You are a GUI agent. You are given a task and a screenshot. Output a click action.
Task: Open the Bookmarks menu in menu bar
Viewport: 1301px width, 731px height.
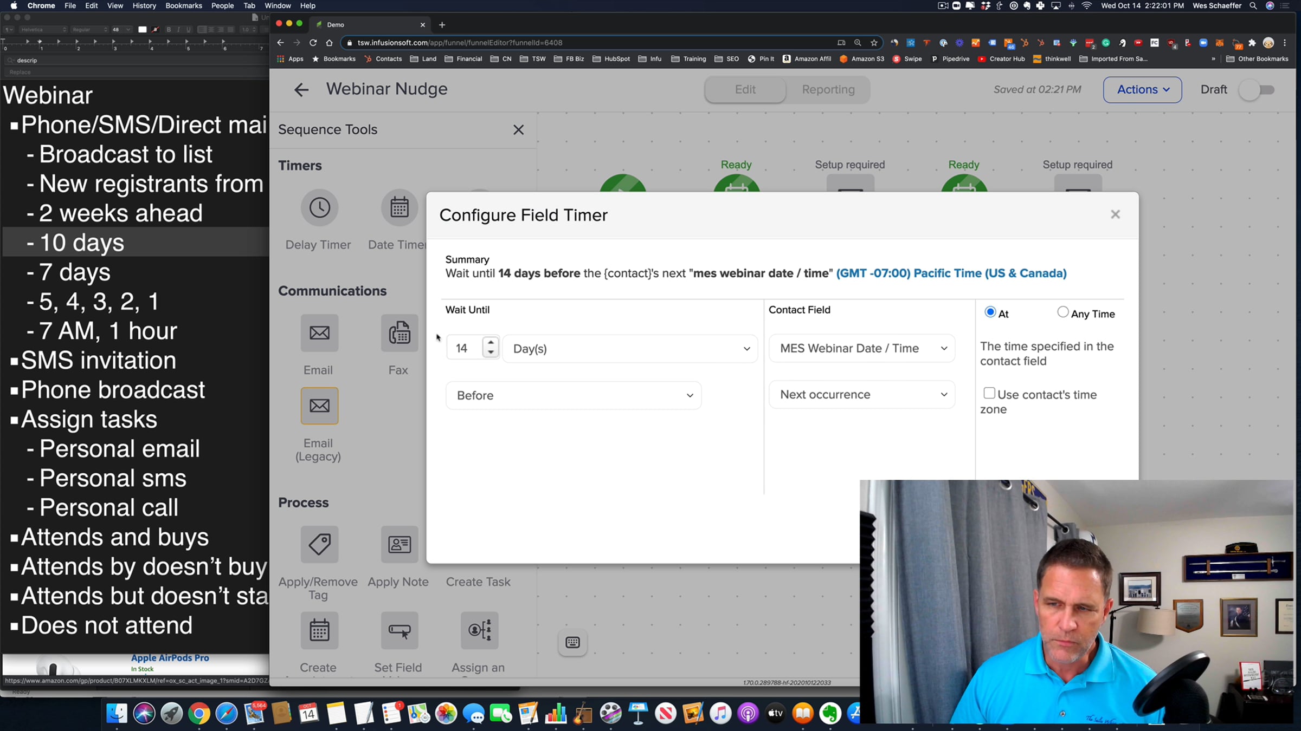[x=183, y=5]
